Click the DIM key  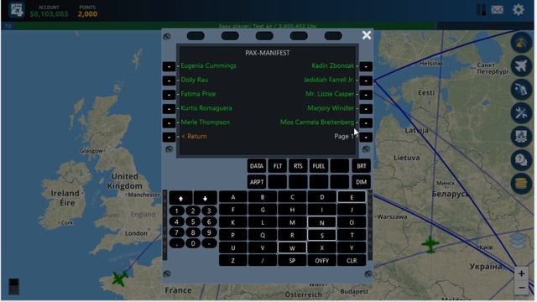[x=362, y=182]
